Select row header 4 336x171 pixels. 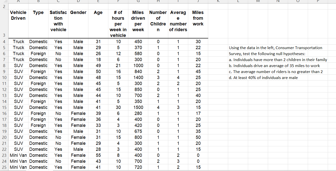[x=4, y=42]
